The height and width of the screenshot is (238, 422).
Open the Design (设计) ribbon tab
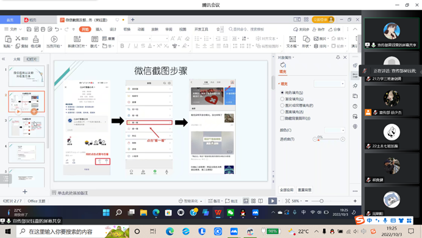[x=113, y=29]
